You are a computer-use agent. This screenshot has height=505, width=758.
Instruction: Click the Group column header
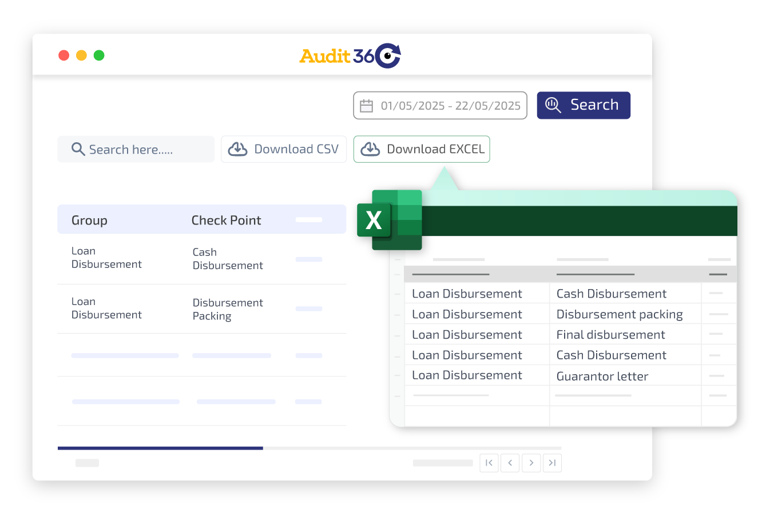tap(89, 221)
